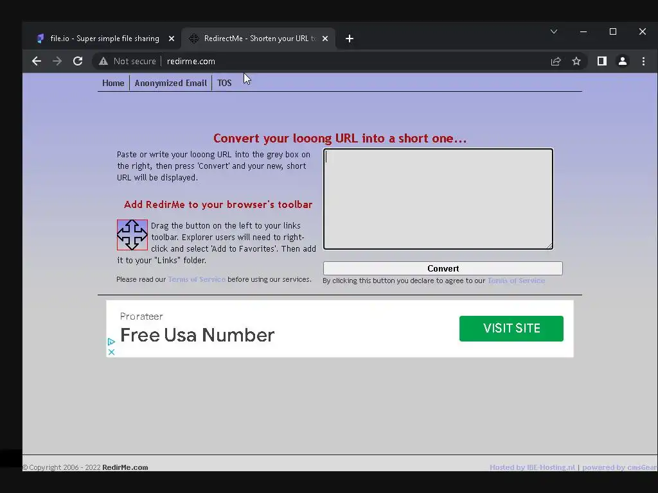
Task: Open the browser side panel icon
Action: pyautogui.click(x=601, y=61)
